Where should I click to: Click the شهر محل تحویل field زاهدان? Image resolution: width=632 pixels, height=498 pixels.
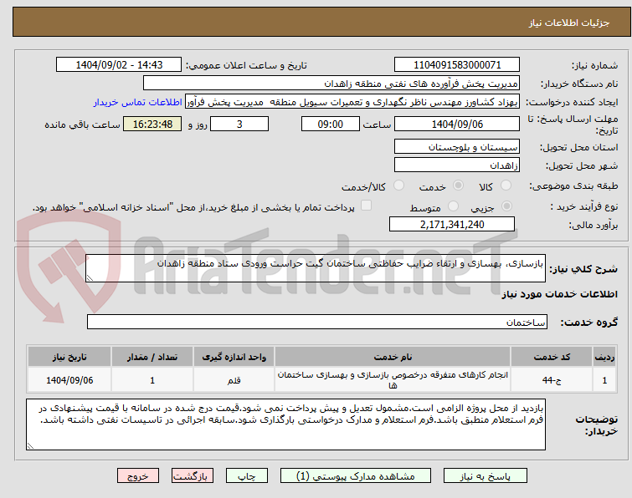[x=457, y=165]
